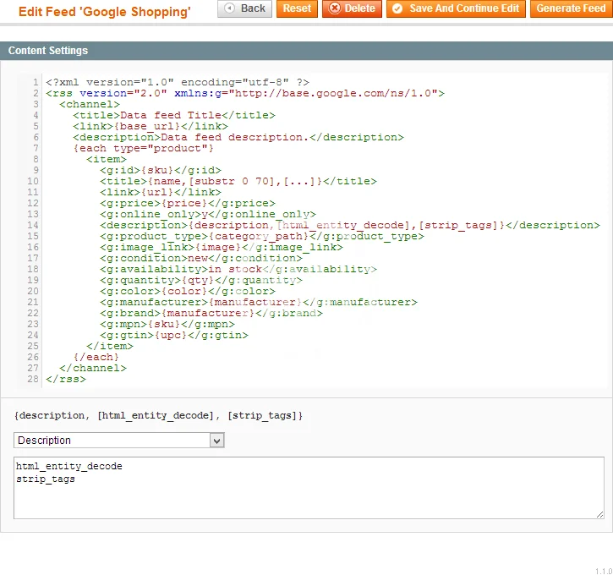Click inside the modifiers text area
This screenshot has height=575, width=613.
point(309,499)
